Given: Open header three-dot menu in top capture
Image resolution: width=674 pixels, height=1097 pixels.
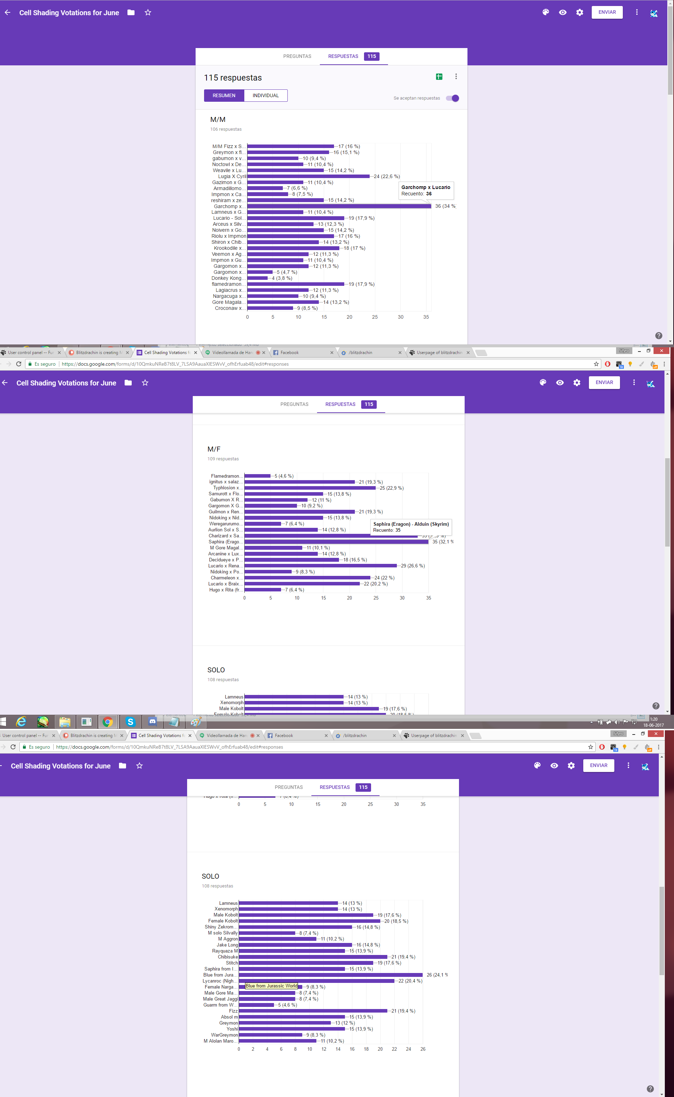Looking at the screenshot, I should [x=637, y=12].
